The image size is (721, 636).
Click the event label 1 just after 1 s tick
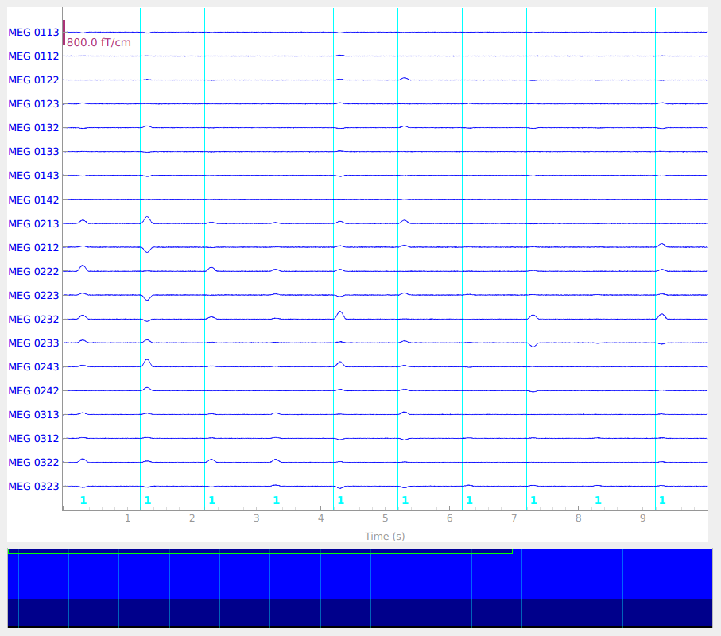pos(147,500)
